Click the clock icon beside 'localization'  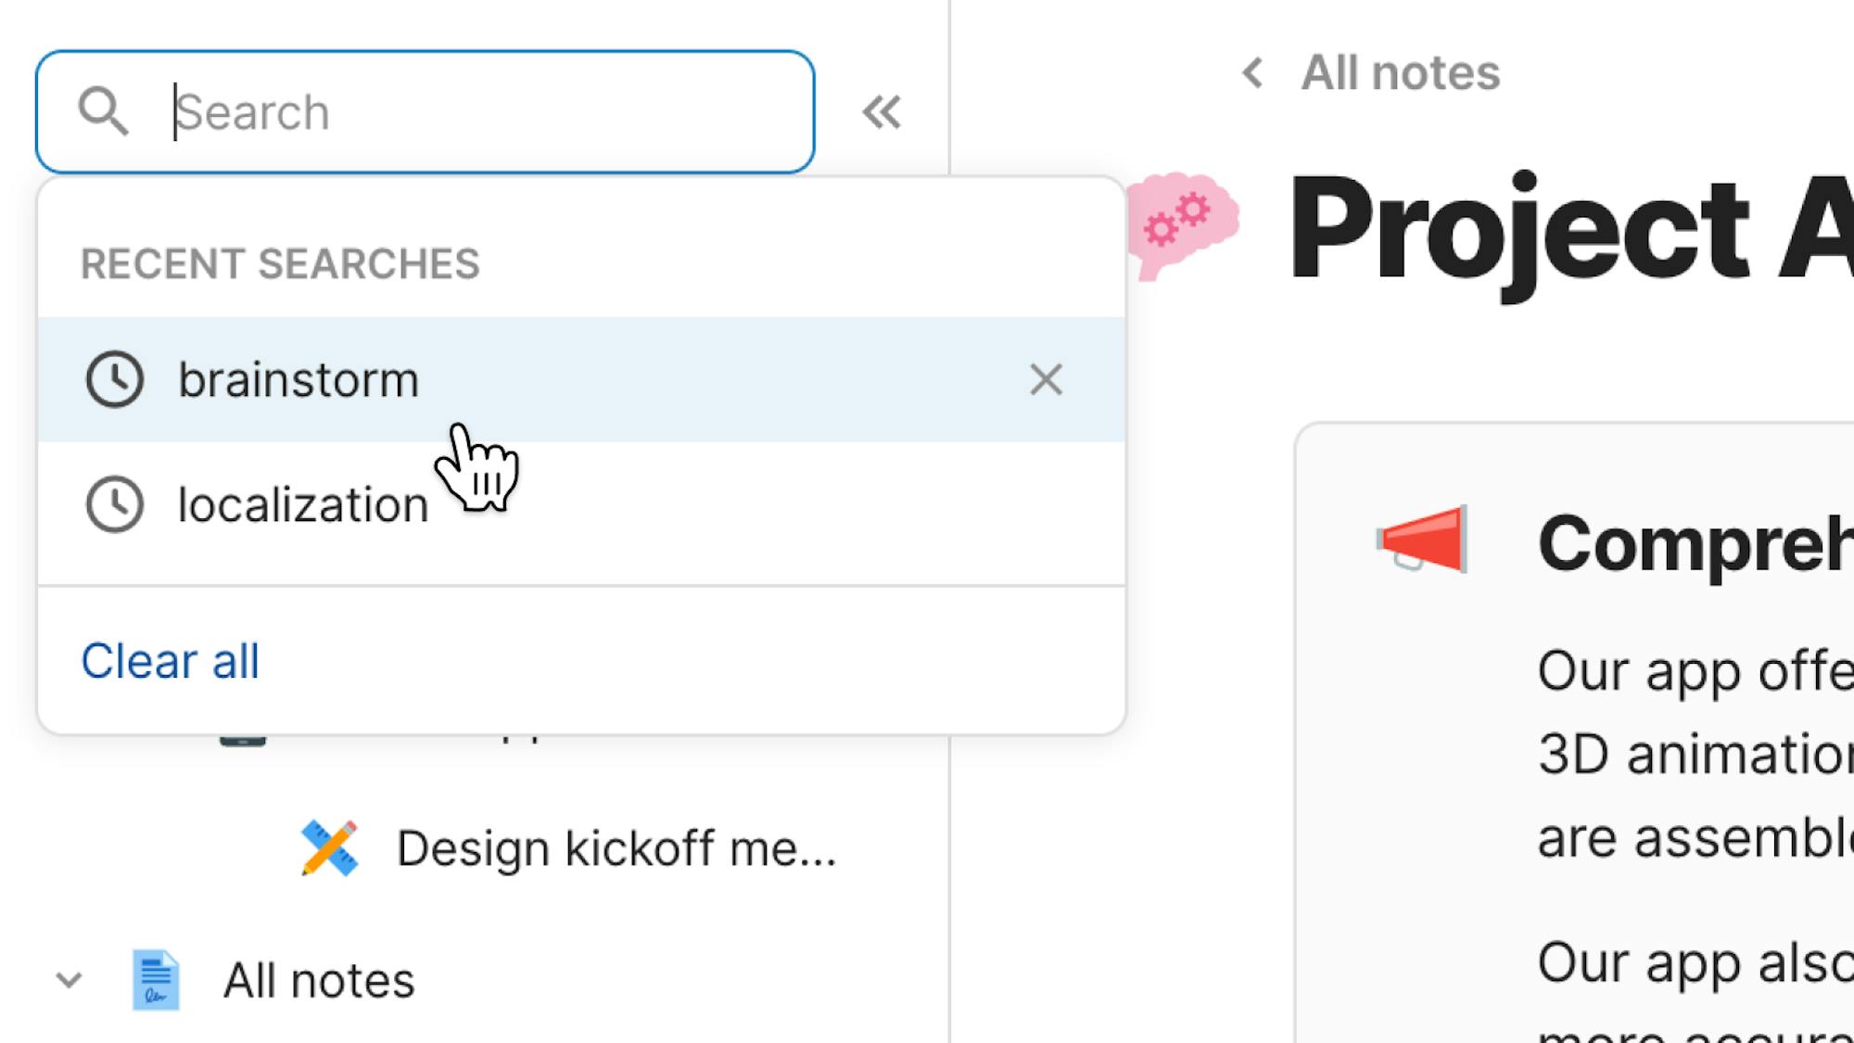pos(115,505)
